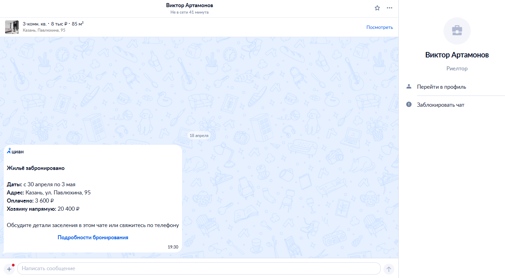Viewport: 505px width, 278px height.
Task: Open the apartment listing thumbnail photo
Action: pyautogui.click(x=12, y=27)
